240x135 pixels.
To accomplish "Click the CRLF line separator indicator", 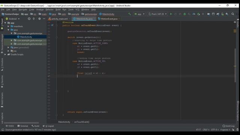I will [206, 130].
